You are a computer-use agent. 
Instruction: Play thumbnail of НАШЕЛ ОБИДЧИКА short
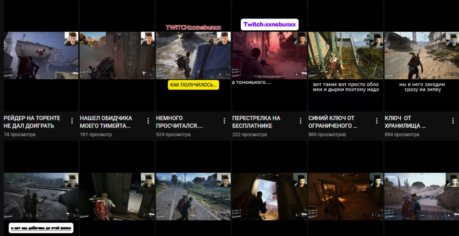[117, 56]
